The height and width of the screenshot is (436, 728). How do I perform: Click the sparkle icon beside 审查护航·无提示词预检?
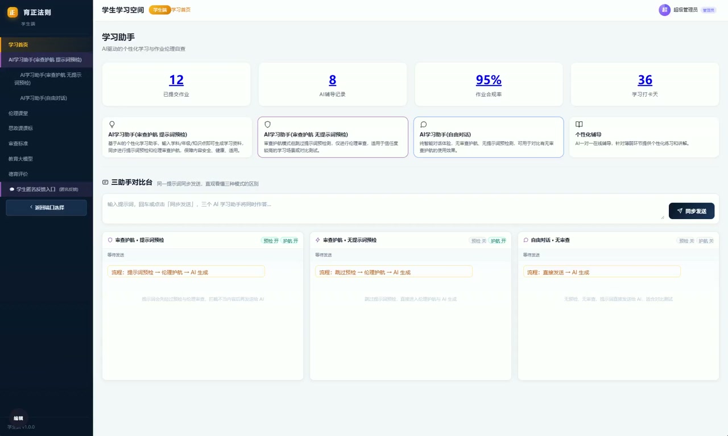click(318, 240)
